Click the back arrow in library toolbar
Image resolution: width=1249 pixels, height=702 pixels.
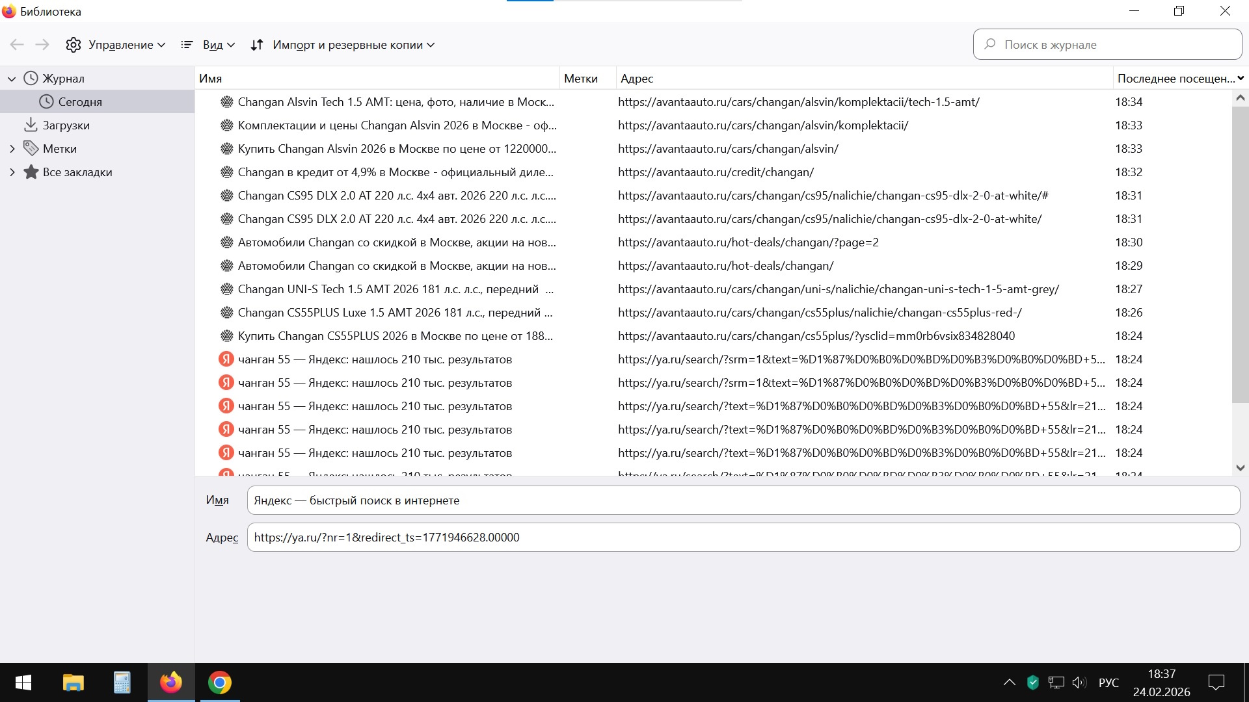tap(17, 45)
